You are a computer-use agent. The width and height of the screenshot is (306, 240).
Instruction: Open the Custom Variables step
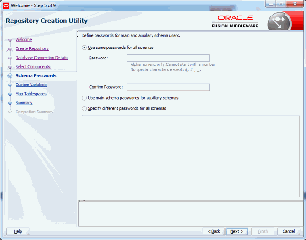(x=31, y=85)
